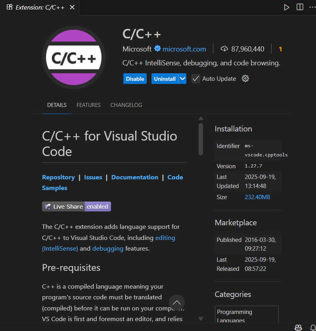Click the Live Share enabled badge
The width and height of the screenshot is (316, 331).
77,206
